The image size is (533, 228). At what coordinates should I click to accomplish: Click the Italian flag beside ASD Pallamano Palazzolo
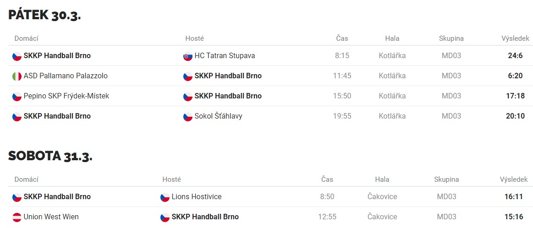tap(16, 76)
